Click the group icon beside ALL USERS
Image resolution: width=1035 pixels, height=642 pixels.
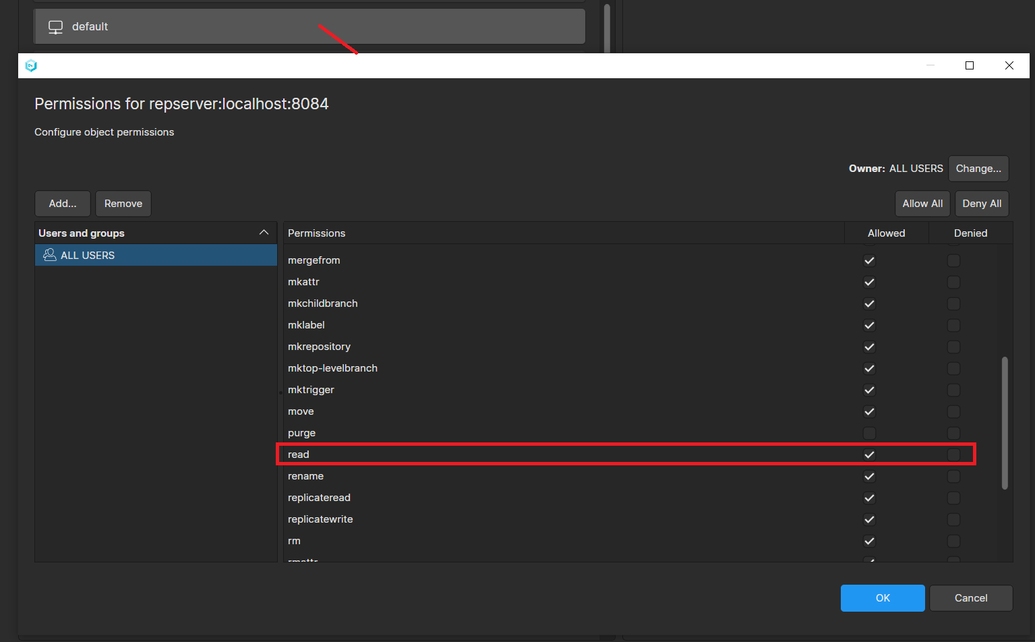coord(49,255)
